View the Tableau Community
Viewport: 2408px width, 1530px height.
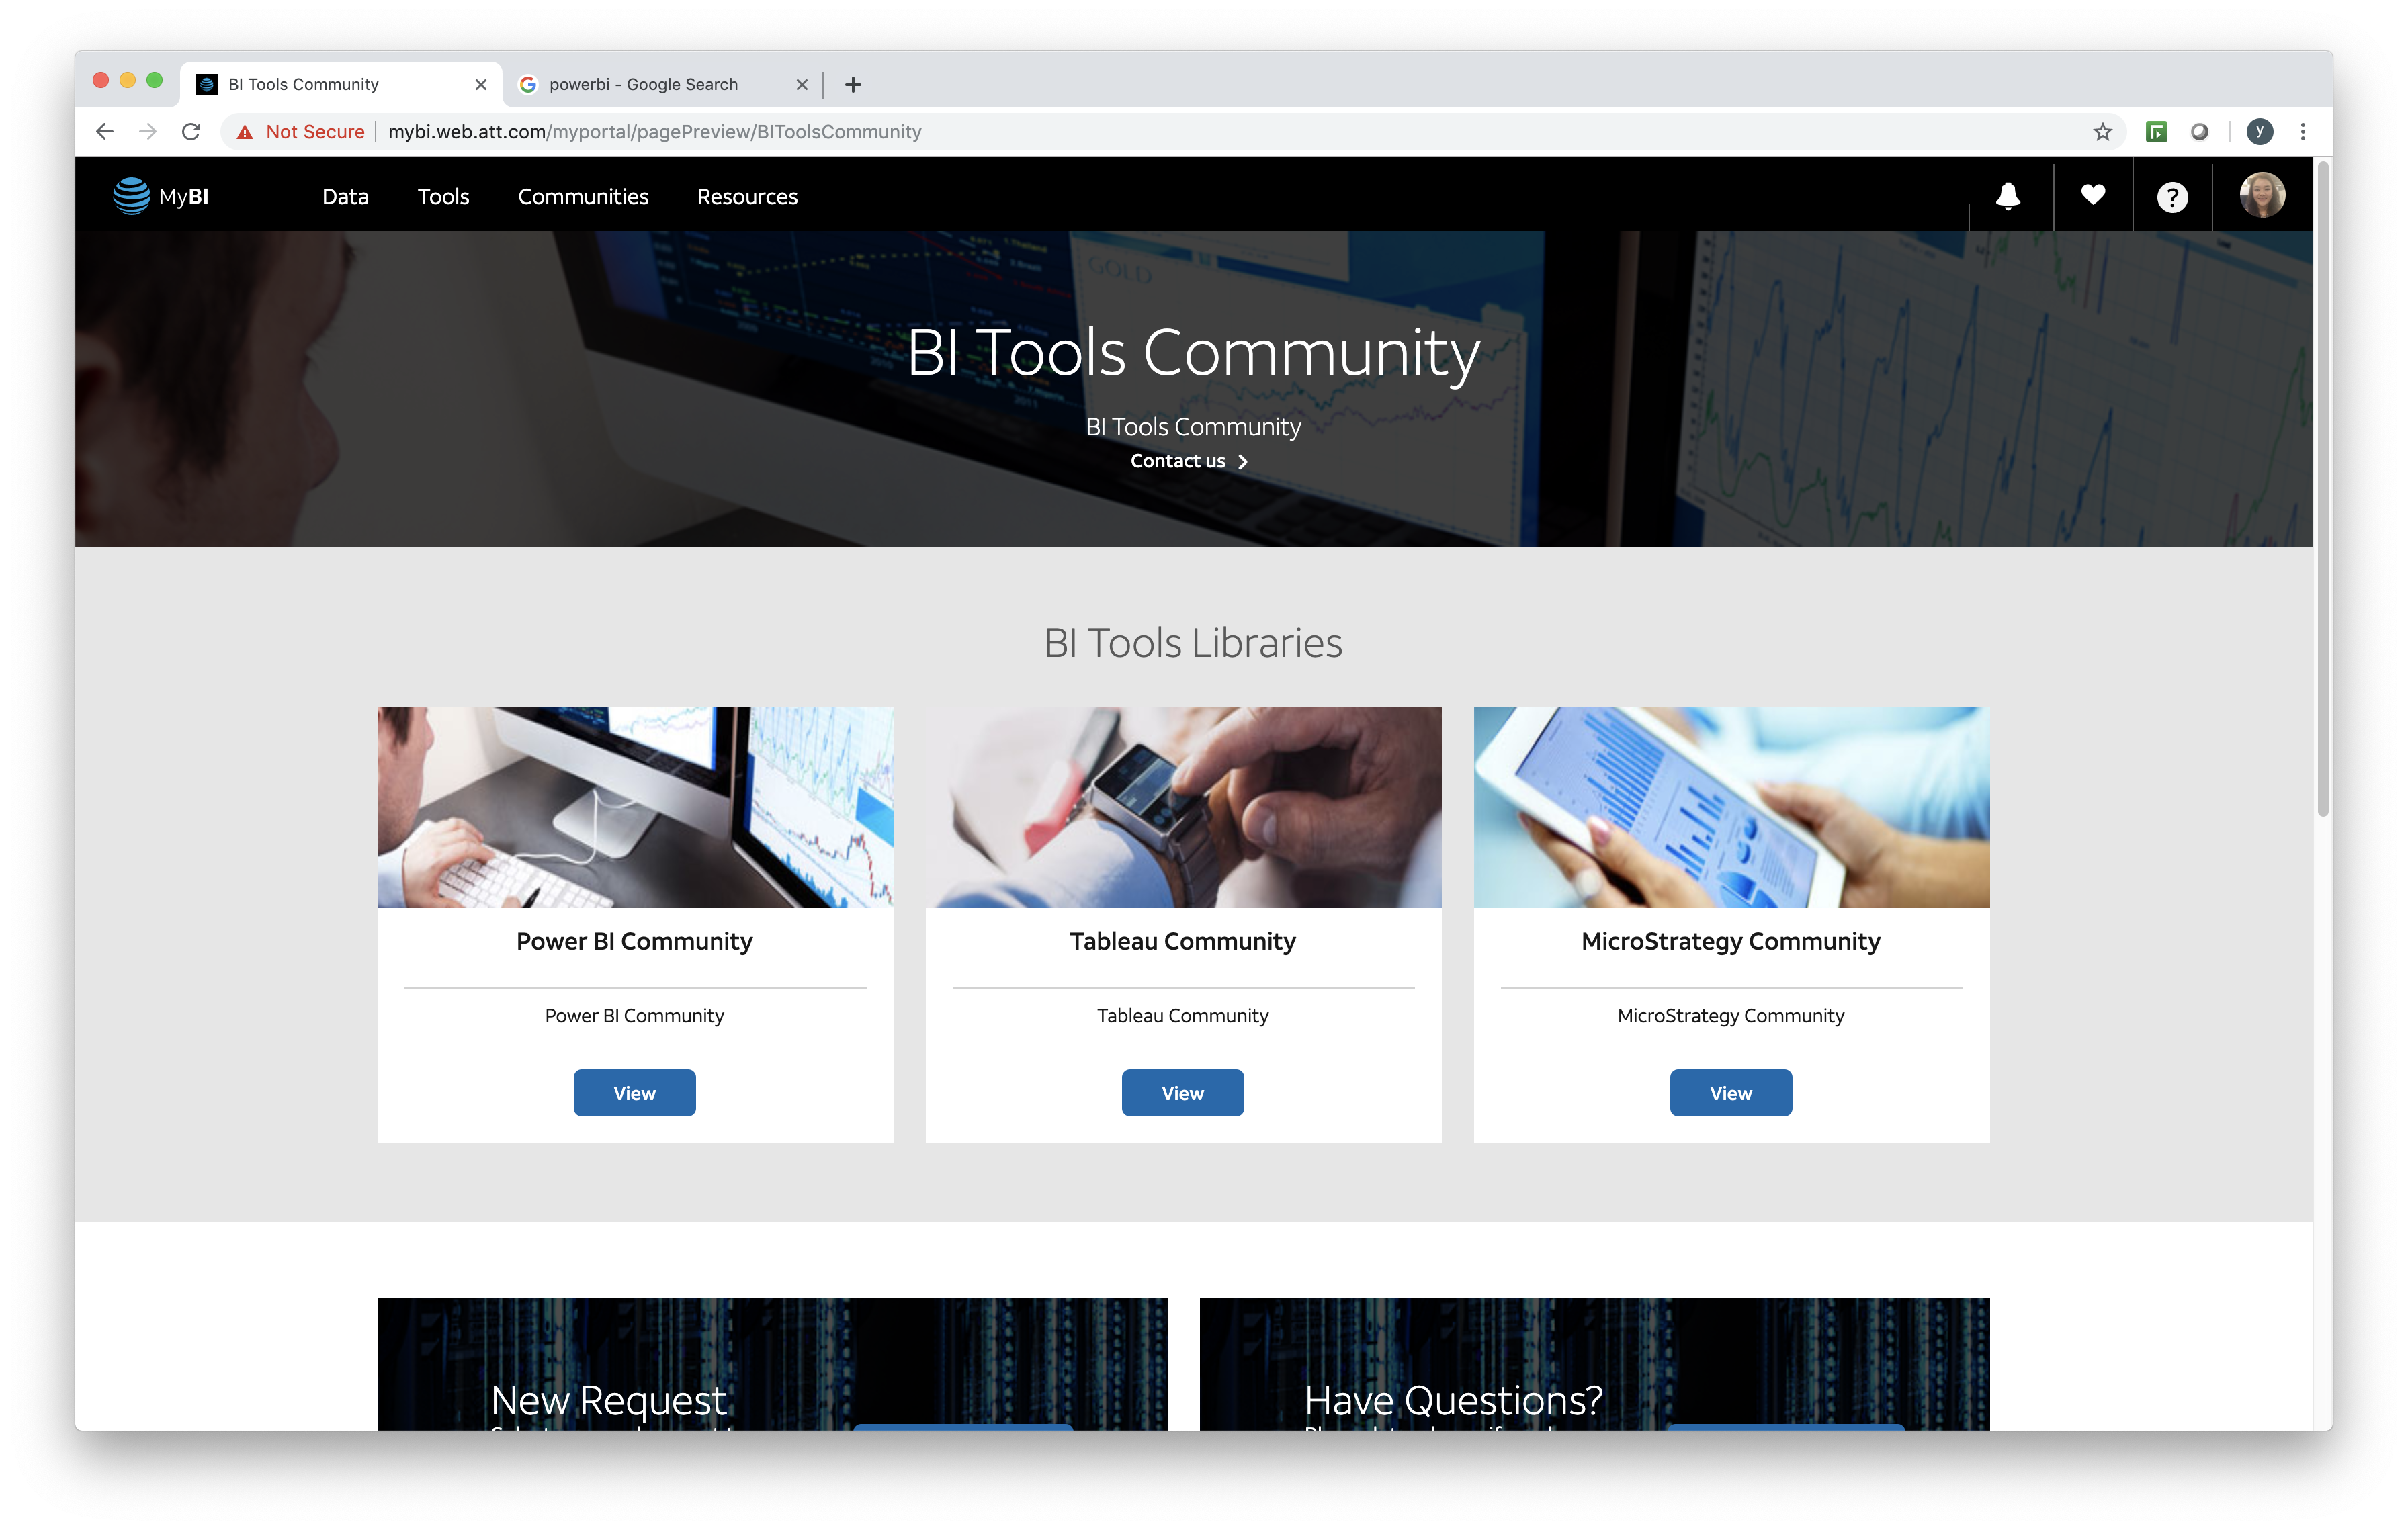coord(1182,1092)
